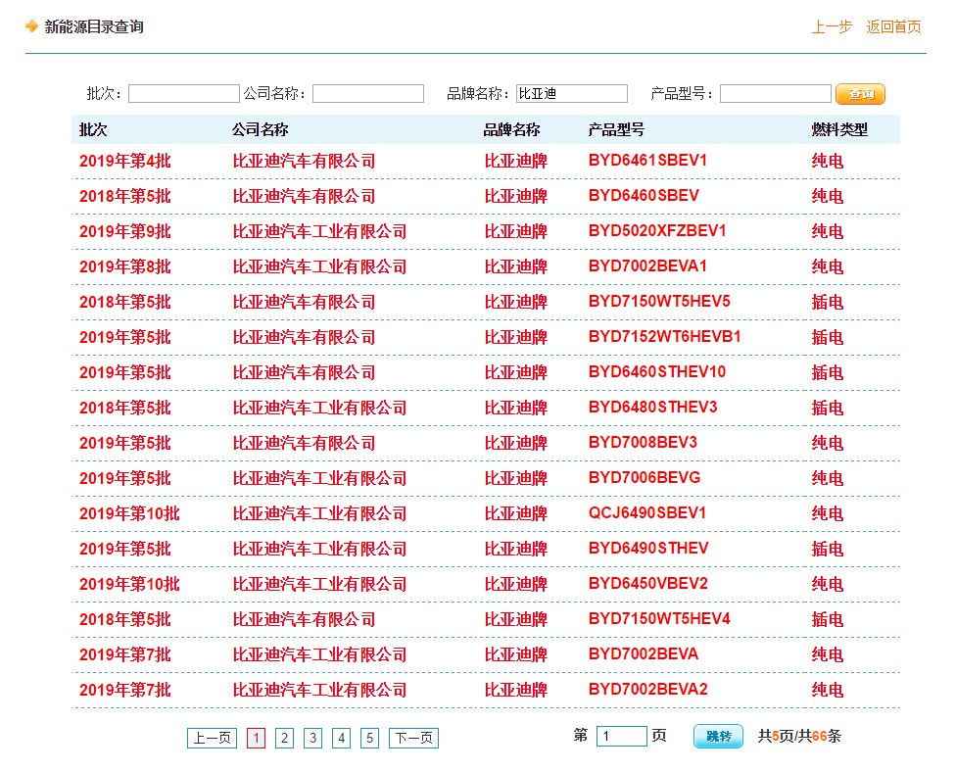Open the BYD6461SBEV1 product row
This screenshot has width=955, height=772.
(x=647, y=161)
